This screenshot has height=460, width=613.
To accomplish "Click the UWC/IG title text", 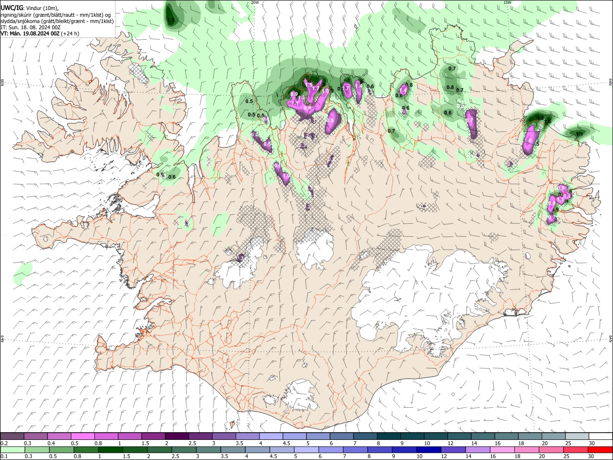I will (x=11, y=7).
